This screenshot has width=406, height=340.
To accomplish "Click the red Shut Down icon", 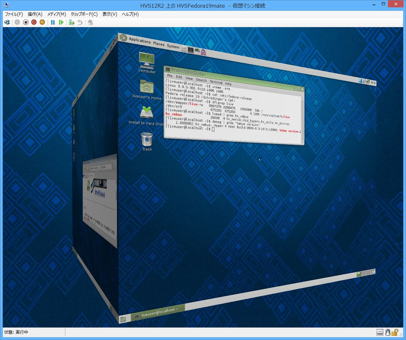I will click(x=34, y=22).
